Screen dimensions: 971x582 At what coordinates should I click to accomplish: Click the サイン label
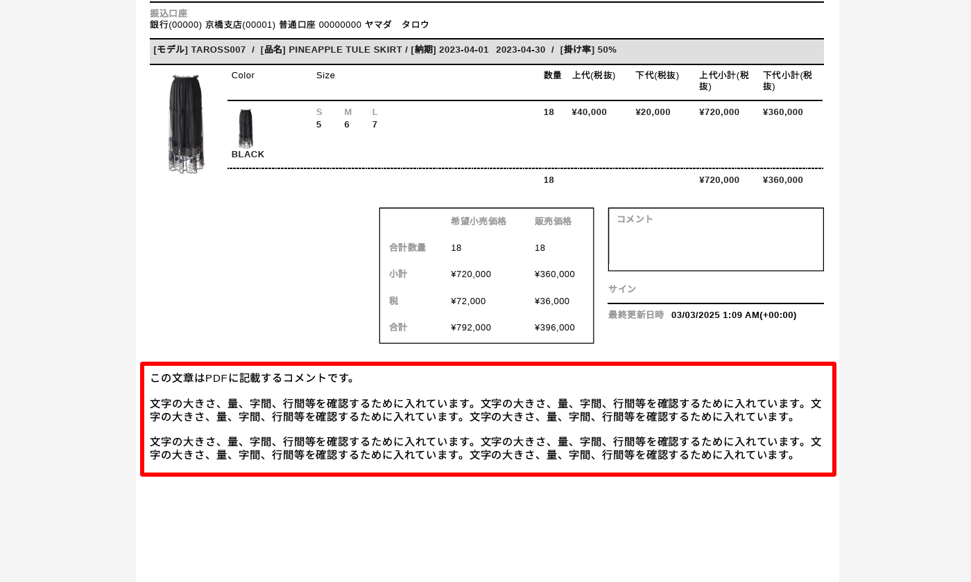point(622,289)
